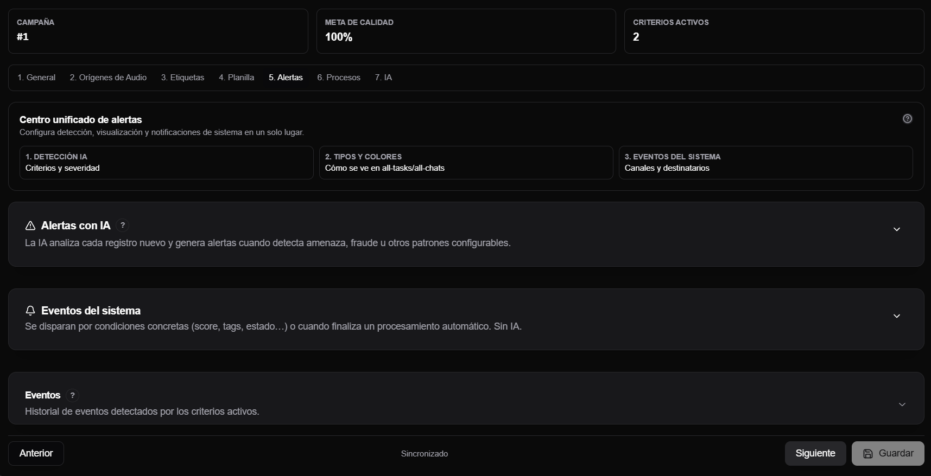Click the warning triangle icon beside Alertas con IA
Screen dimensions: 931x476
(x=30, y=226)
